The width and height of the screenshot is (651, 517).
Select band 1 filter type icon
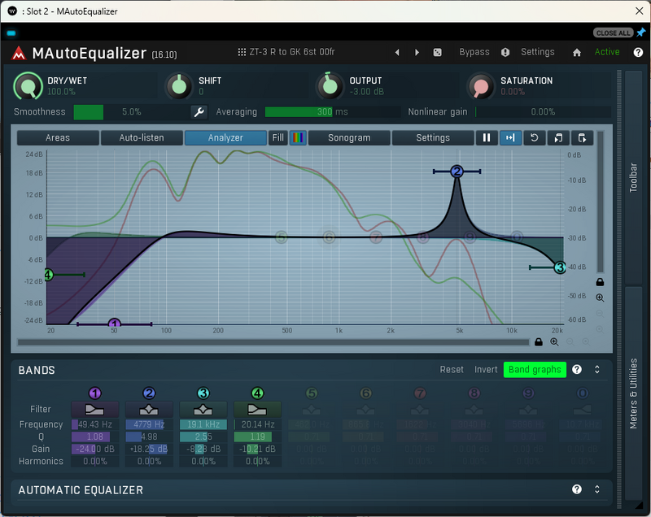[94, 410]
